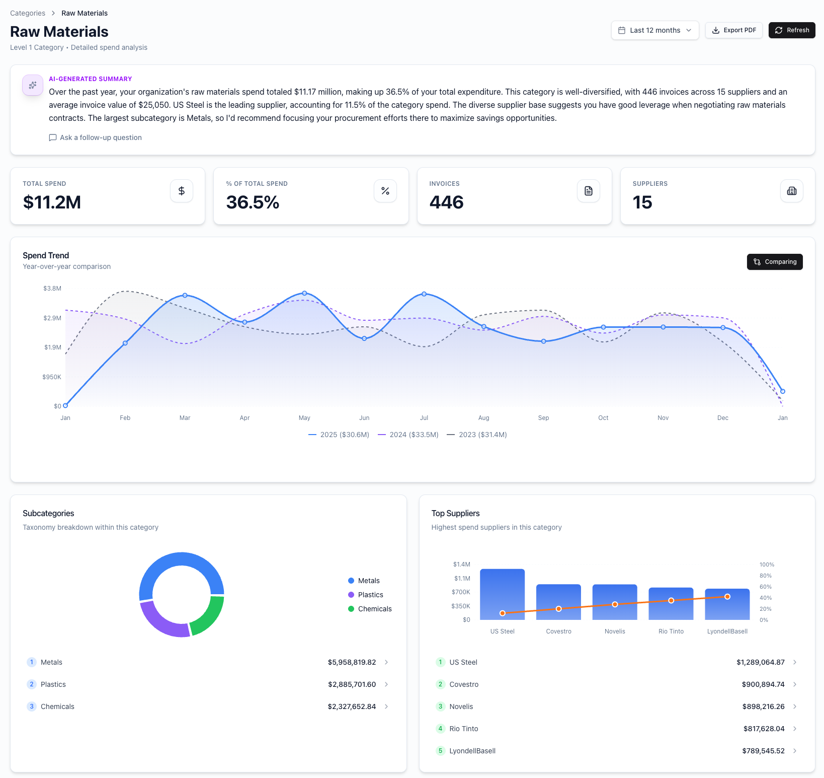Click the dollar sign icon in Total Spend

pyautogui.click(x=182, y=191)
